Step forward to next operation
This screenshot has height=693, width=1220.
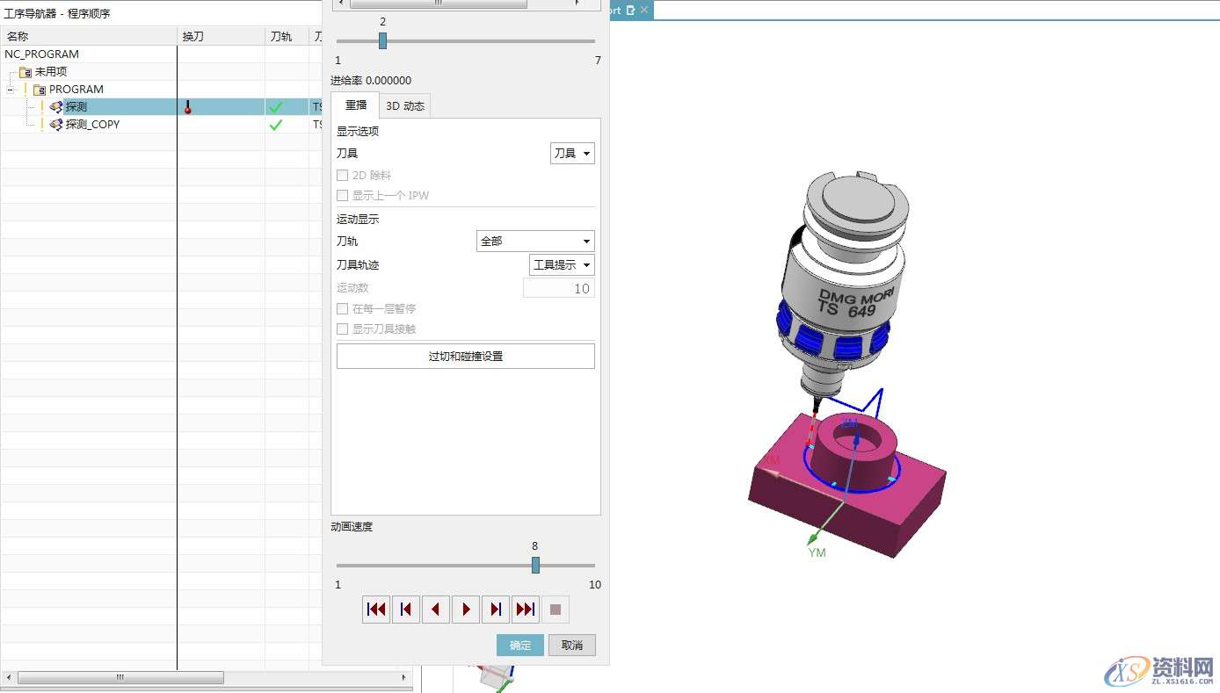pyautogui.click(x=496, y=610)
